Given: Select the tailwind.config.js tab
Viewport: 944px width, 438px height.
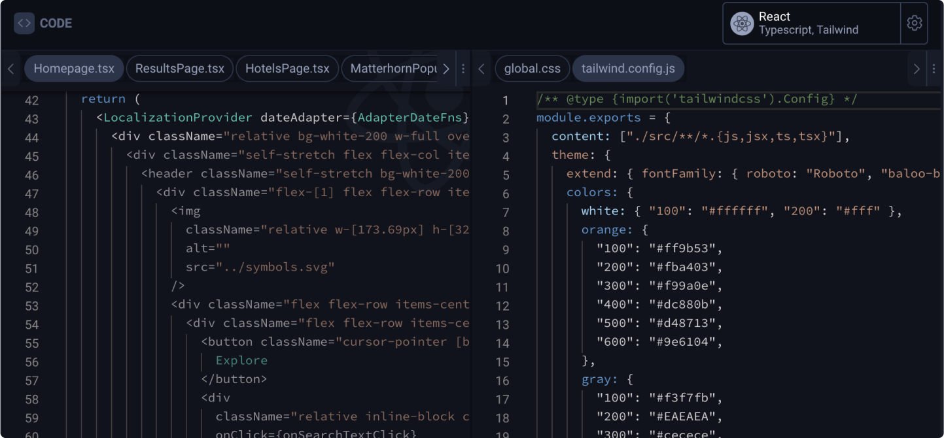Looking at the screenshot, I should tap(628, 69).
